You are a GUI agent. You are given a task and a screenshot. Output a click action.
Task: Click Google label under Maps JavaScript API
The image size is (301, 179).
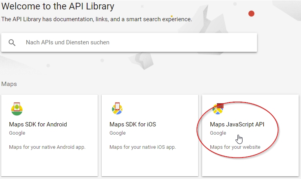[x=218, y=133]
